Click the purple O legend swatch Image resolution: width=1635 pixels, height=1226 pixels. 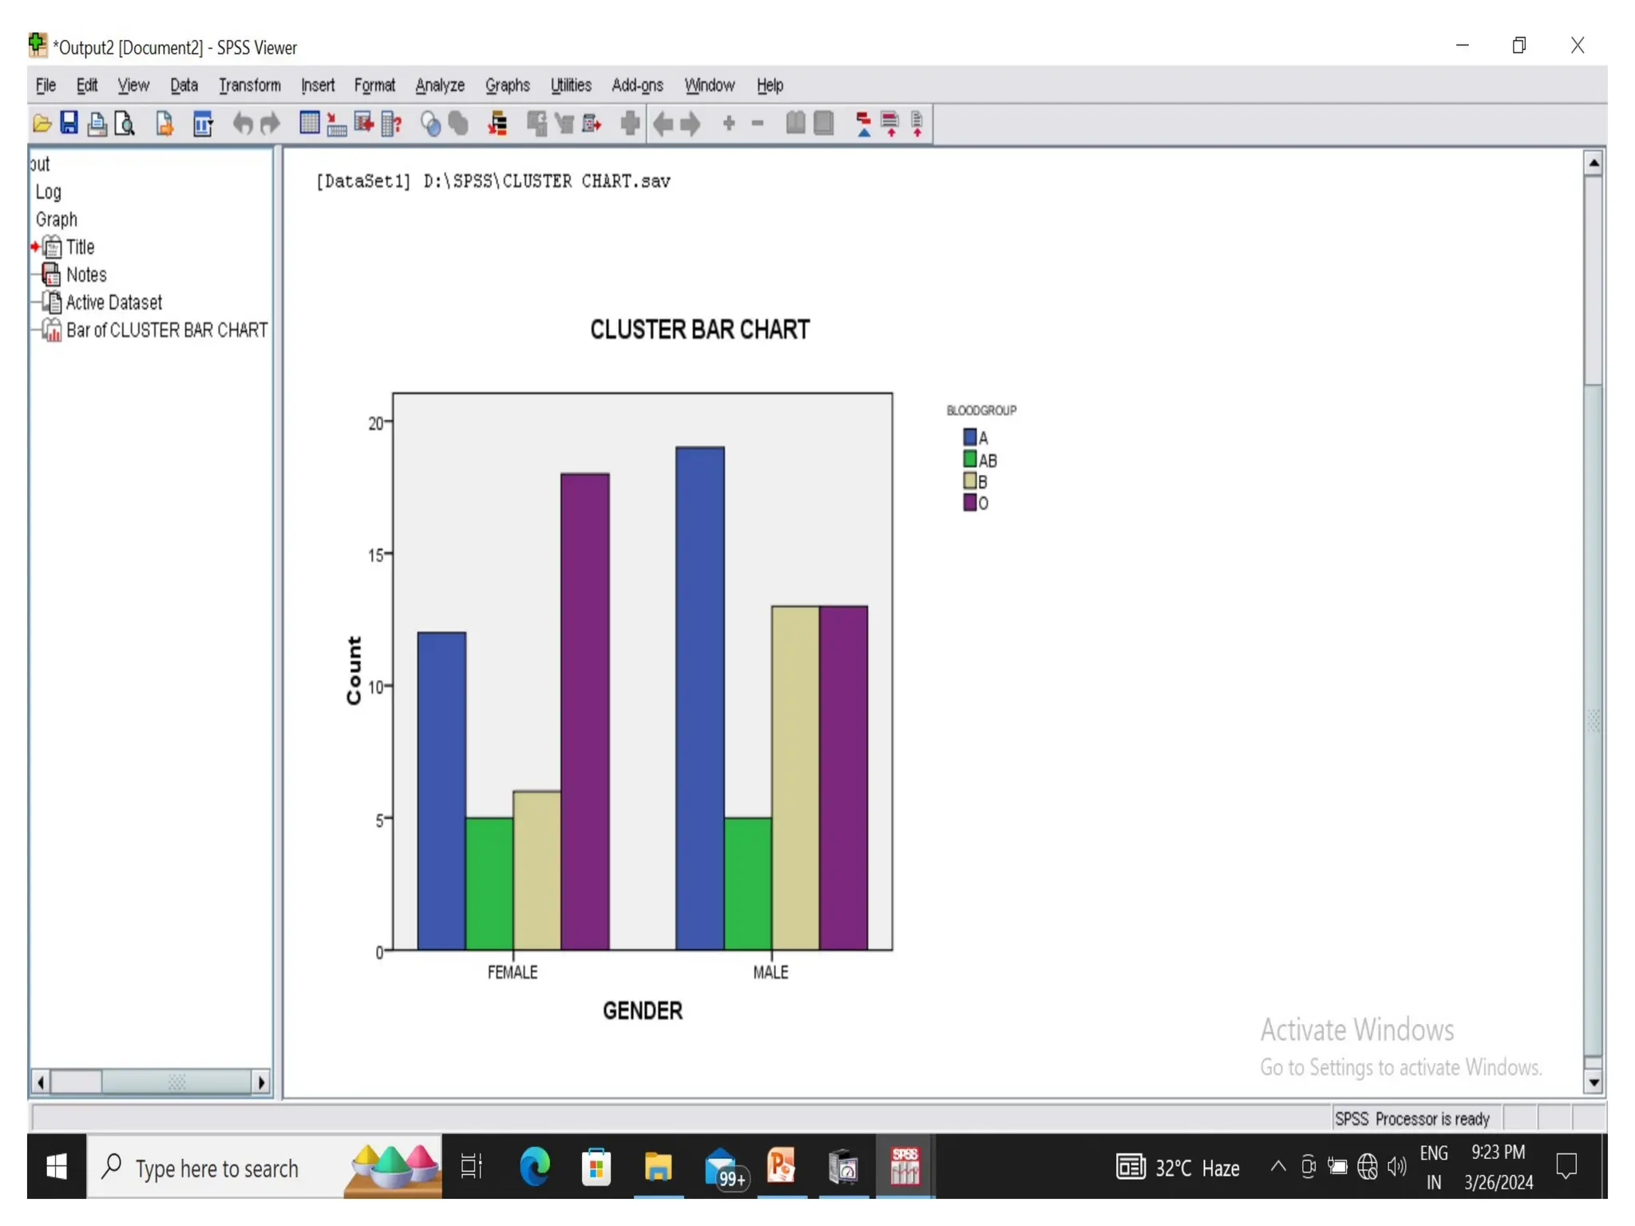pyautogui.click(x=969, y=502)
